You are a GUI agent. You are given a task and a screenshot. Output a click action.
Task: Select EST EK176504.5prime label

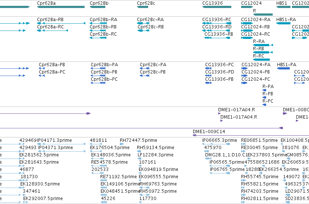point(110,148)
